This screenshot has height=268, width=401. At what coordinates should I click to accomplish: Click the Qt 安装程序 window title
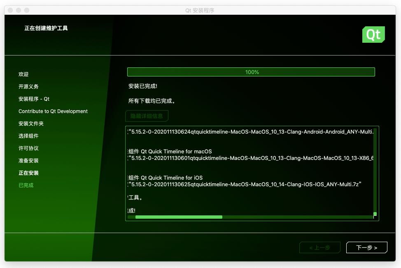pyautogui.click(x=200, y=10)
